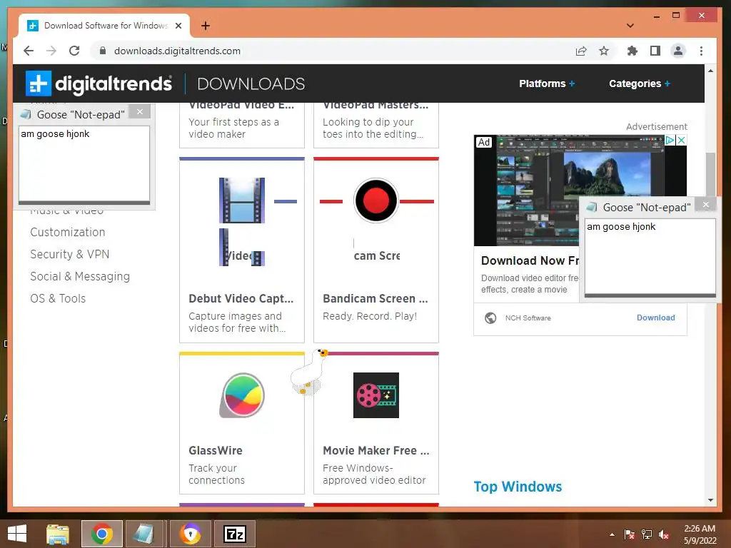Click the Bandicam red record icon
Viewport: 731px width, 548px height.
(x=375, y=201)
